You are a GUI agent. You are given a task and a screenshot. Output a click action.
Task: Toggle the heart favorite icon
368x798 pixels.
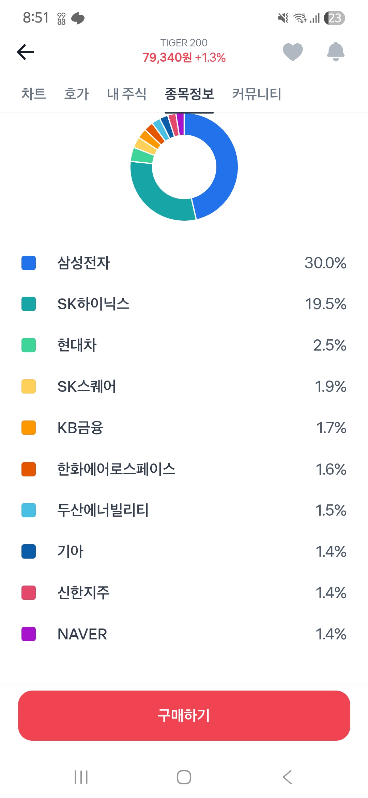[293, 52]
